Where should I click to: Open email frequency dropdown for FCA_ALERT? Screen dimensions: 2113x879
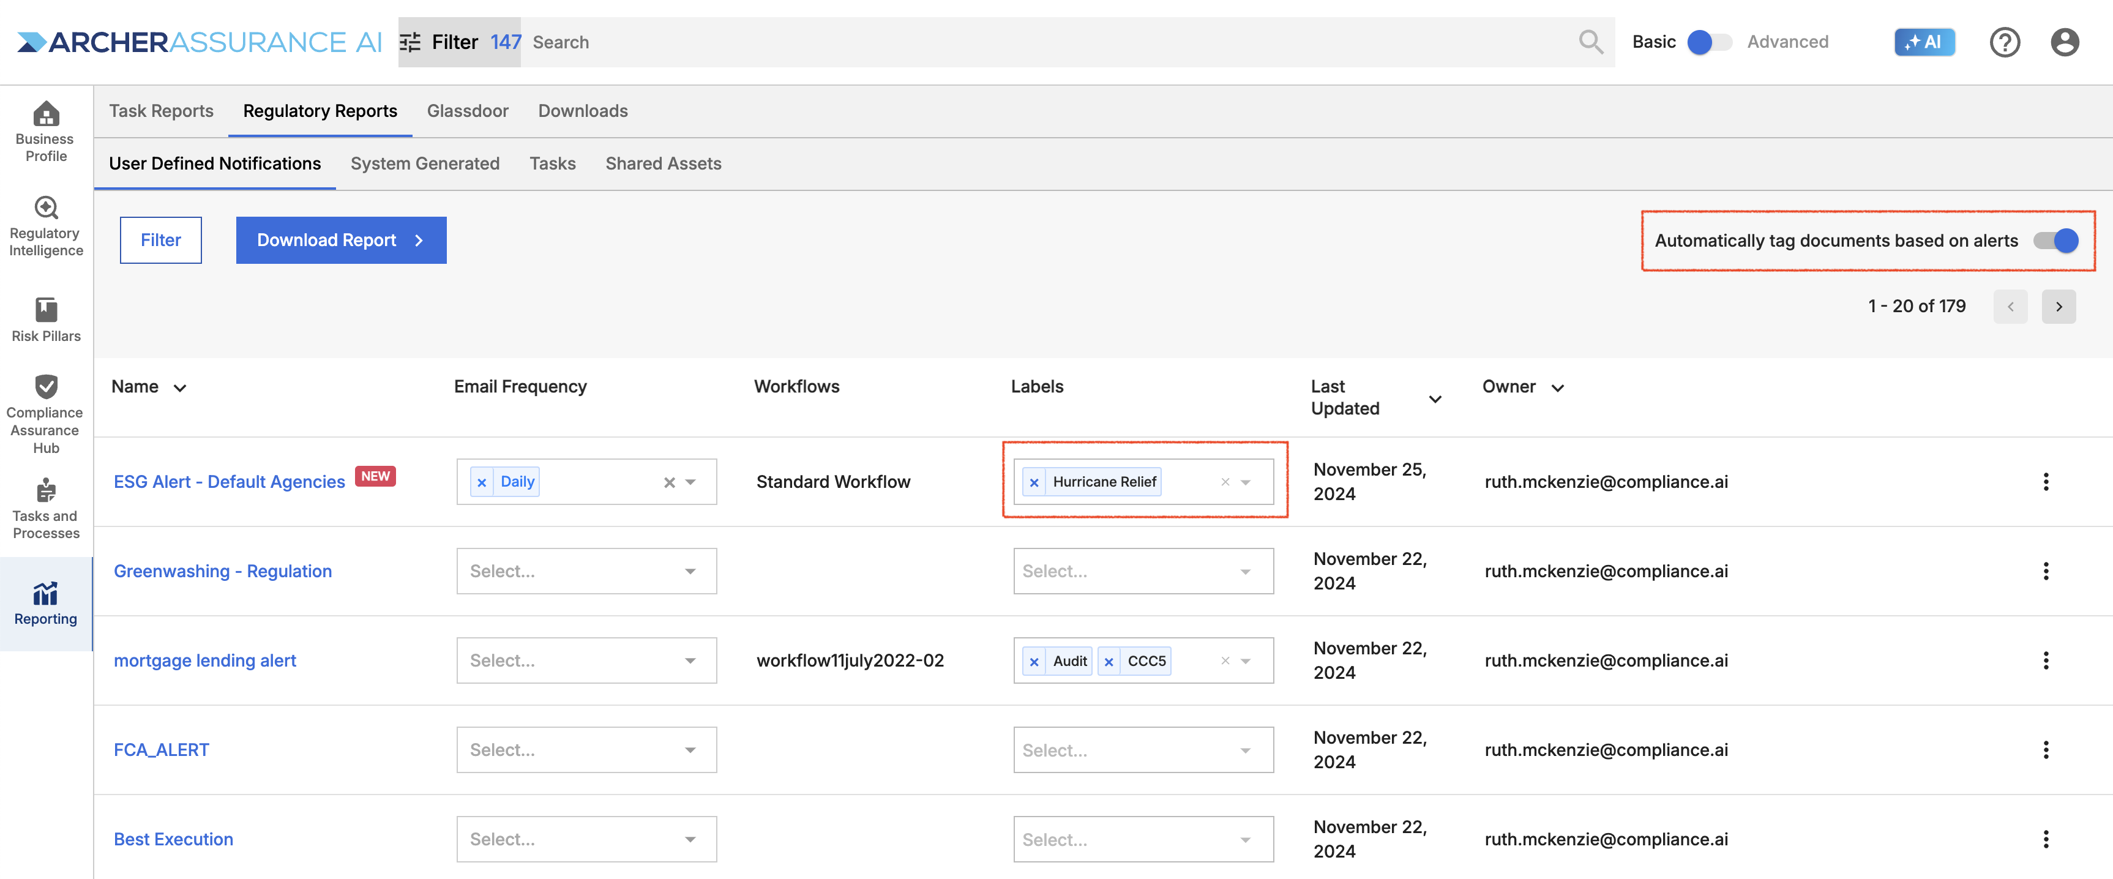pos(586,750)
